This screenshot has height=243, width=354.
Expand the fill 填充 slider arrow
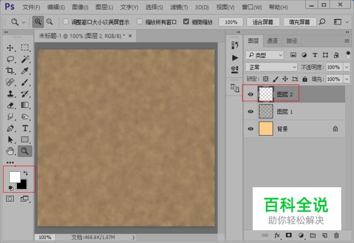[346, 79]
